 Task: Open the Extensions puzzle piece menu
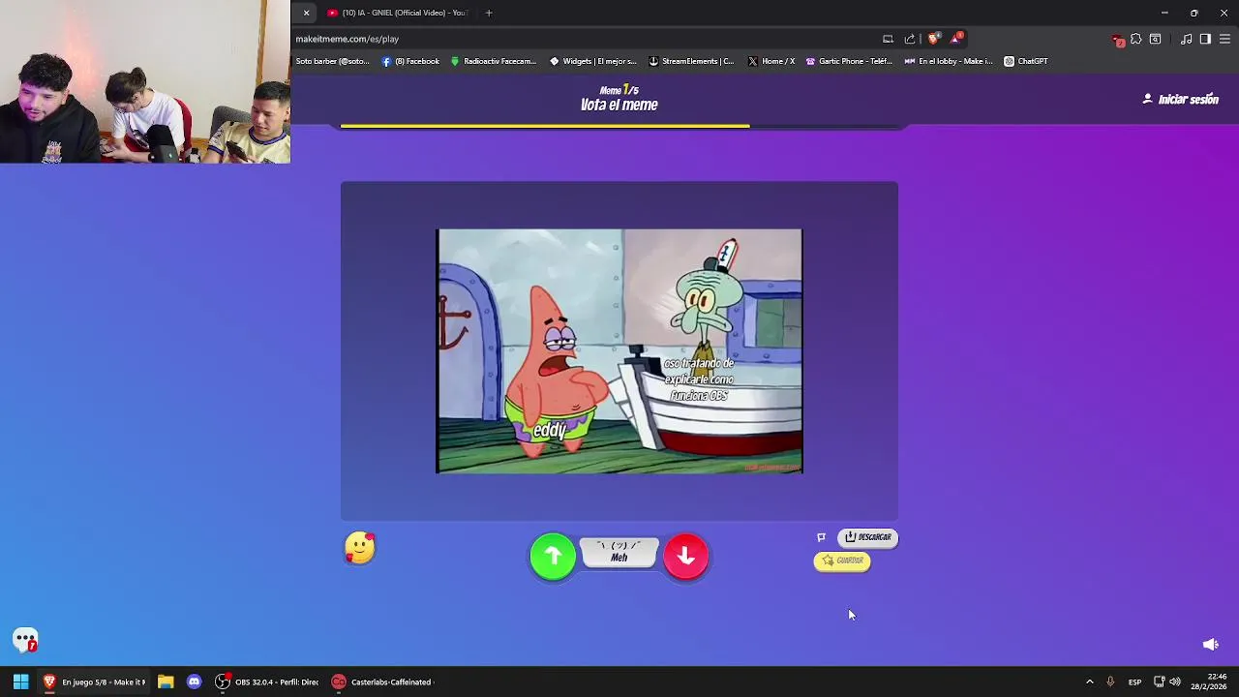click(1136, 39)
